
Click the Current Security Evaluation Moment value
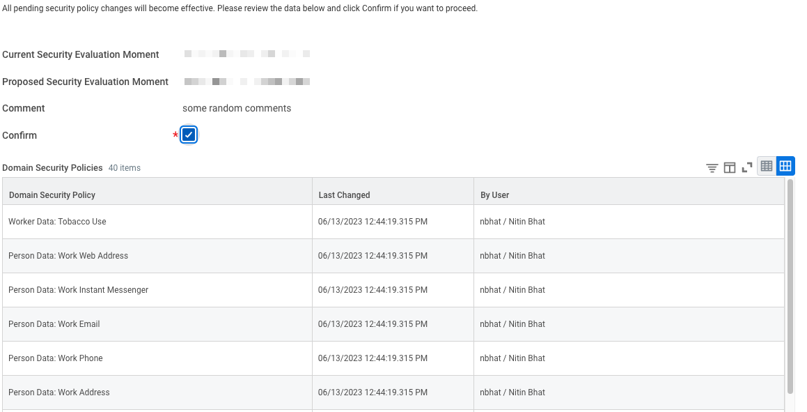(x=246, y=54)
